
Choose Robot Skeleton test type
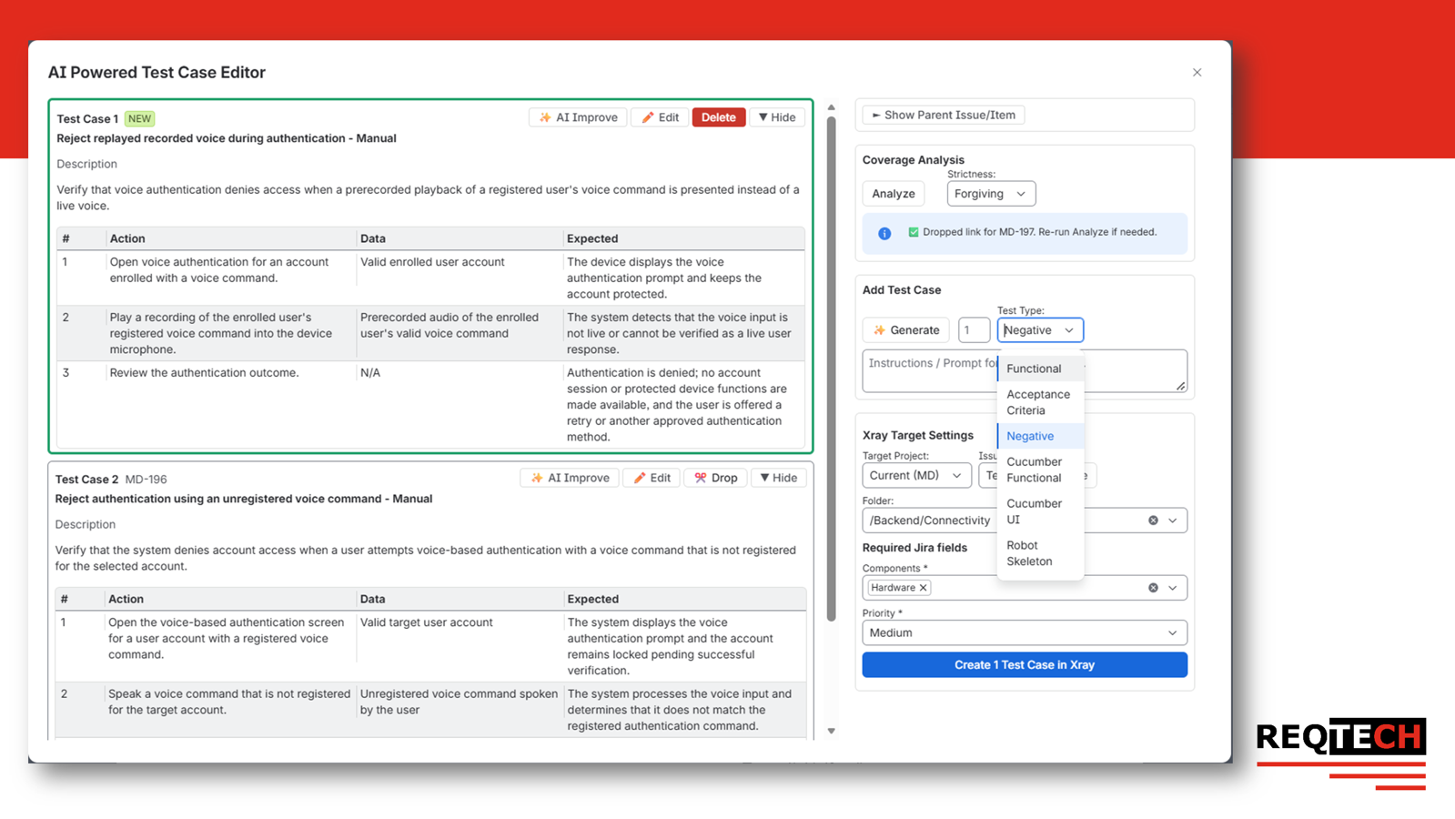click(1040, 553)
